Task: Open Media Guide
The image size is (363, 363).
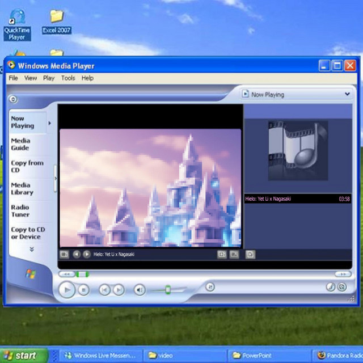Action: 20,144
